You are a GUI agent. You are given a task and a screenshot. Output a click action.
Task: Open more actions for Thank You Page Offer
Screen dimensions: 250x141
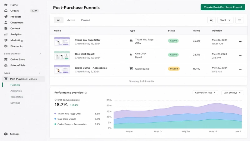tap(240, 42)
